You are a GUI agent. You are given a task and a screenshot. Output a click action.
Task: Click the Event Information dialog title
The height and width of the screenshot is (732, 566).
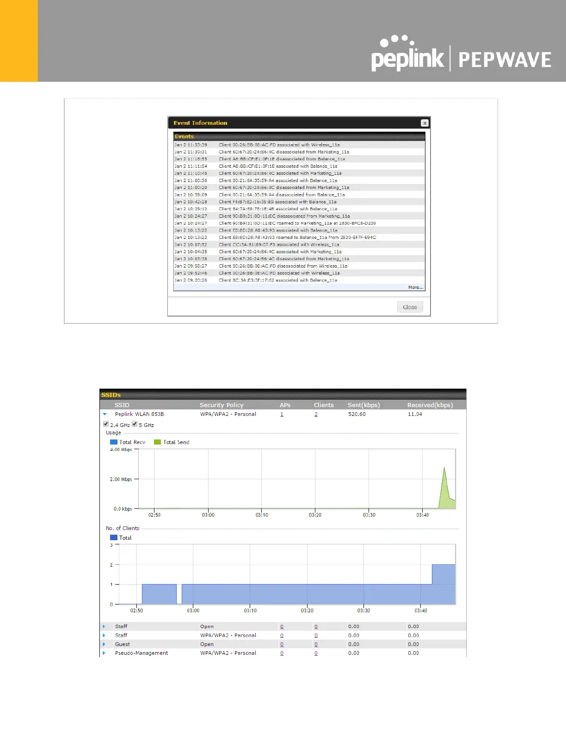(200, 123)
